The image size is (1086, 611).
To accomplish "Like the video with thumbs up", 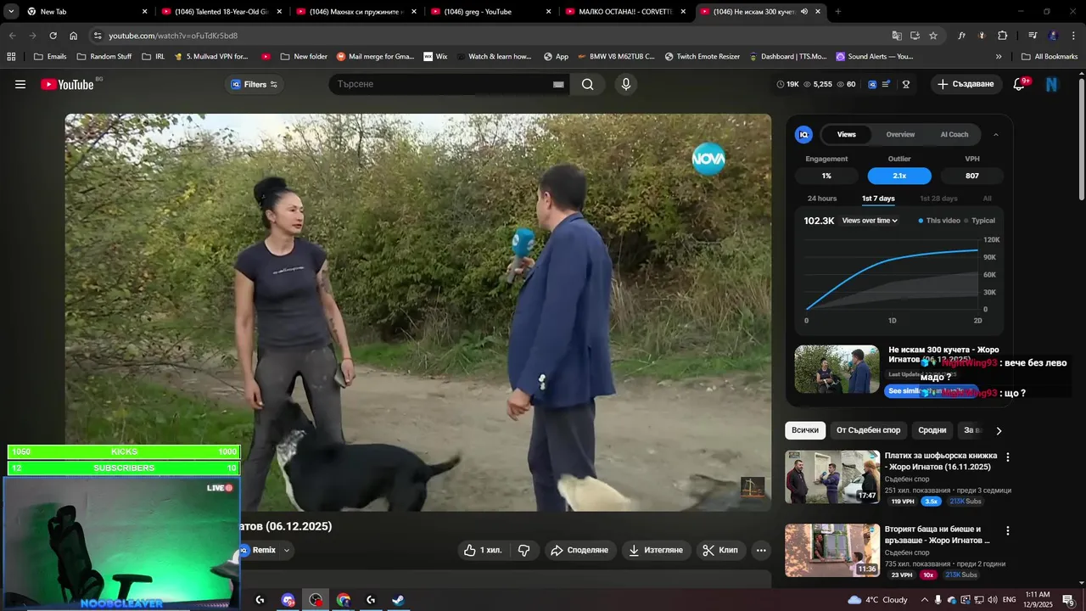I will pyautogui.click(x=483, y=550).
